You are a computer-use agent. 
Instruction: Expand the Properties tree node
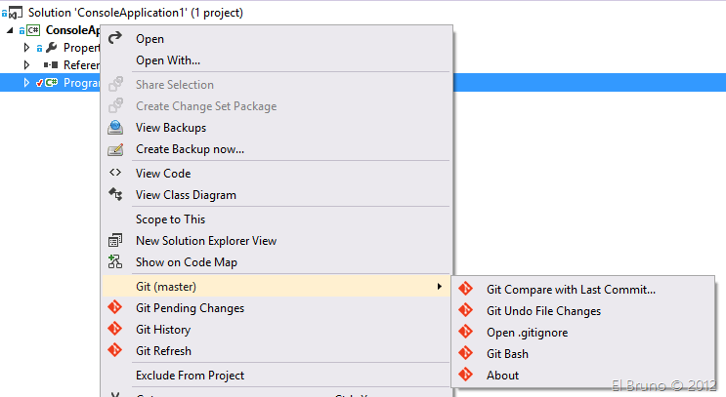[x=27, y=47]
